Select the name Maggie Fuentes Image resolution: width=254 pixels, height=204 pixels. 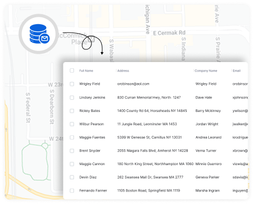click(92, 137)
